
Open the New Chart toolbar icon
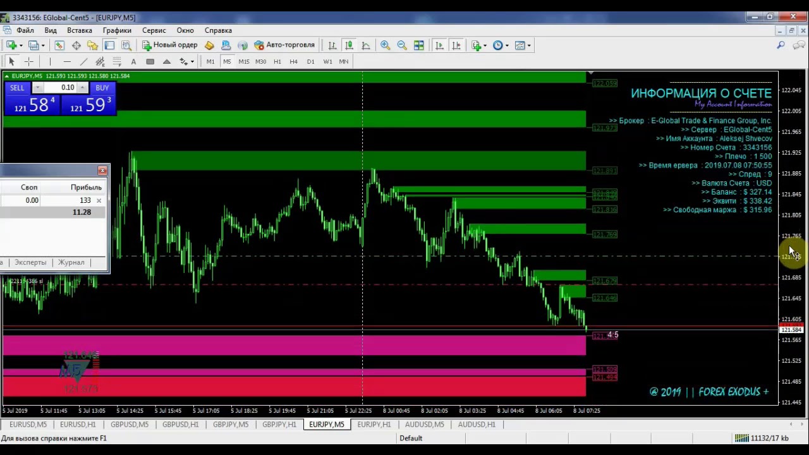12,45
